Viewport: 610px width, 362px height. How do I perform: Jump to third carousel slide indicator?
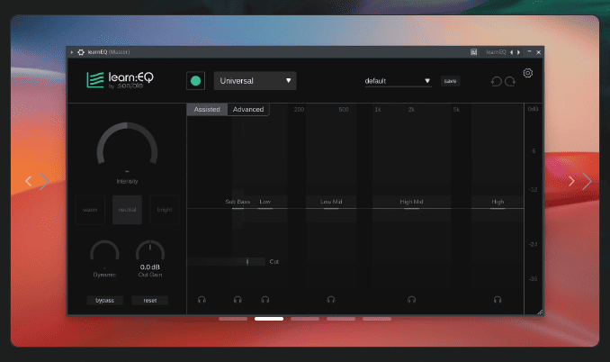point(305,319)
